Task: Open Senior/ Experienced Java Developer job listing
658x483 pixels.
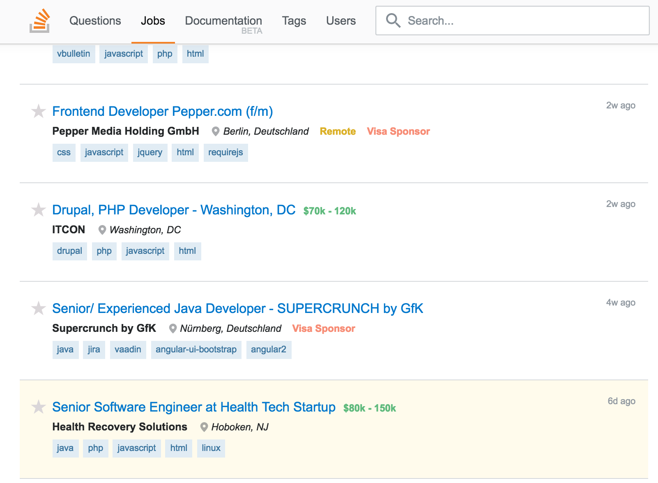Action: pos(237,308)
